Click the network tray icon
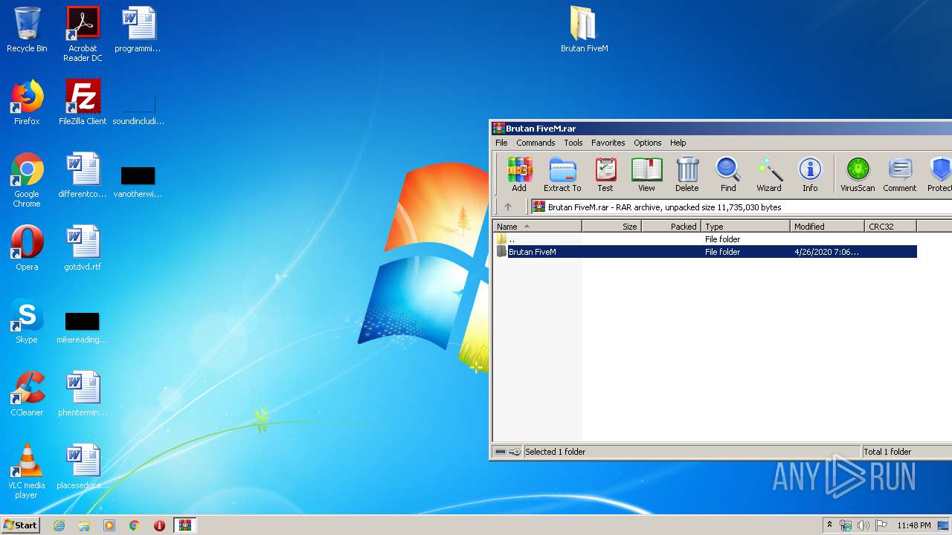Image resolution: width=952 pixels, height=535 pixels. point(846,525)
